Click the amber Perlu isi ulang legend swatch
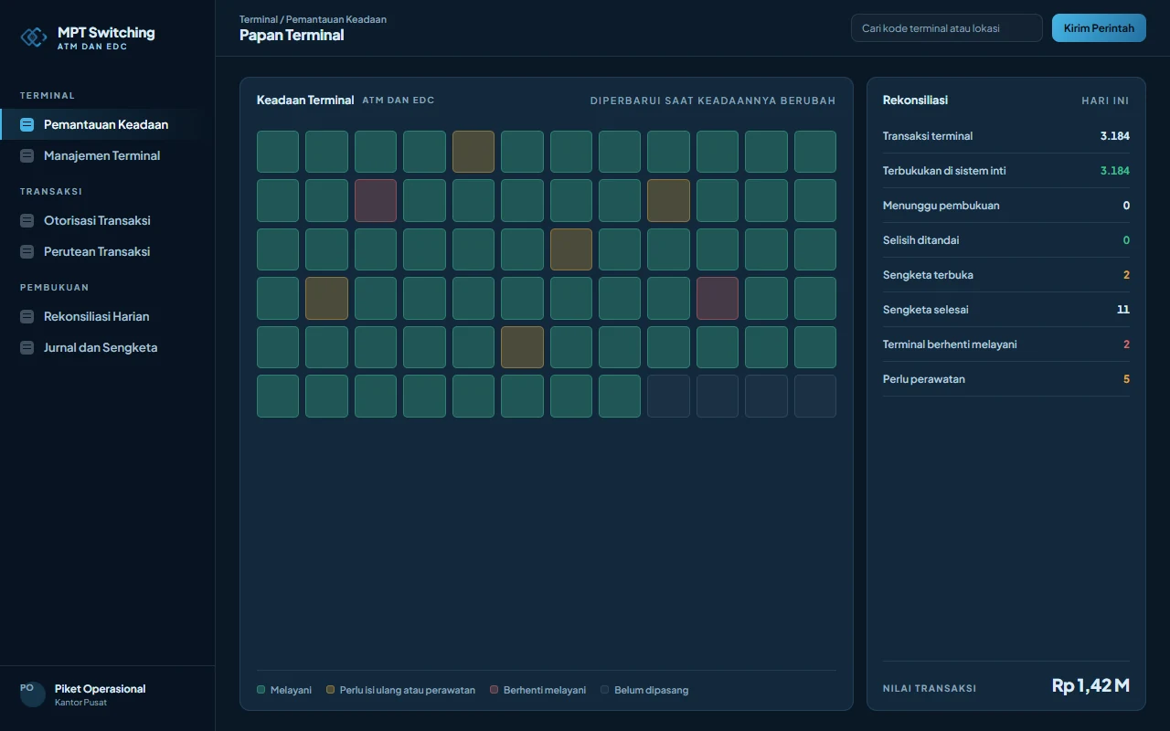This screenshot has height=731, width=1170. tap(331, 690)
